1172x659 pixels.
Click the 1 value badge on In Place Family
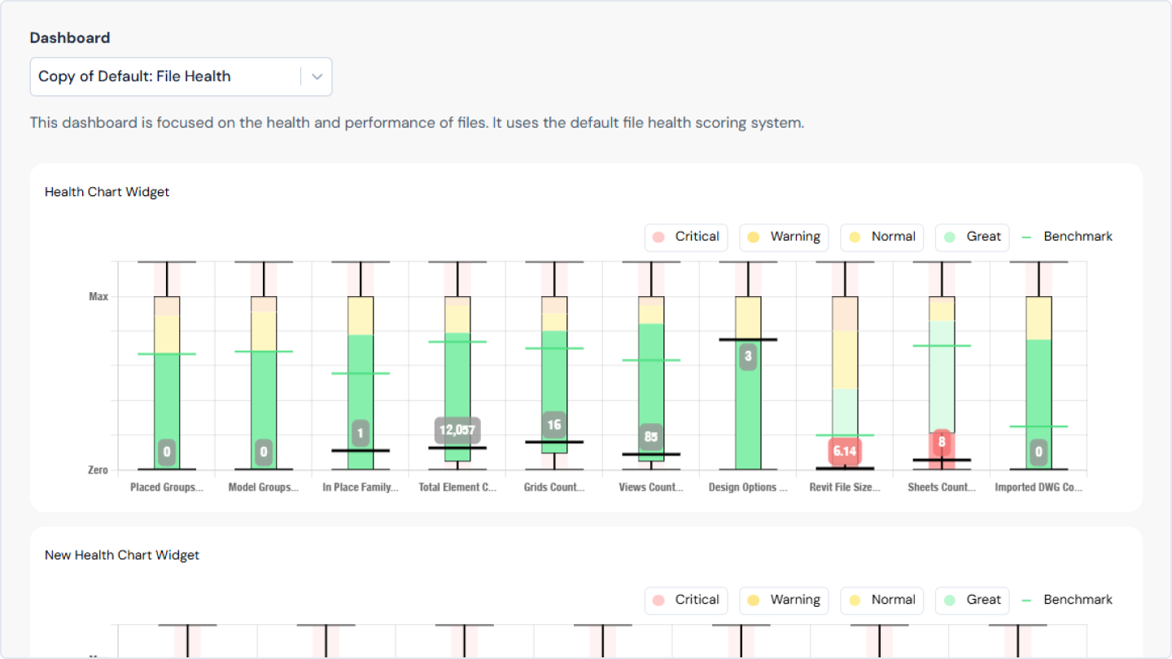(x=361, y=434)
